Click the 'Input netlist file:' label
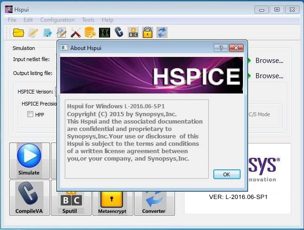The height and width of the screenshot is (230, 304). point(31,59)
